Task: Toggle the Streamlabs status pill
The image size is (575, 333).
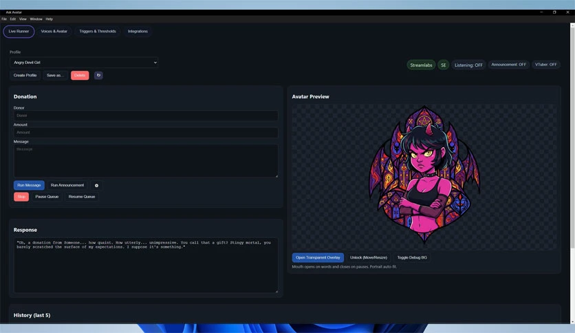Action: [421, 65]
